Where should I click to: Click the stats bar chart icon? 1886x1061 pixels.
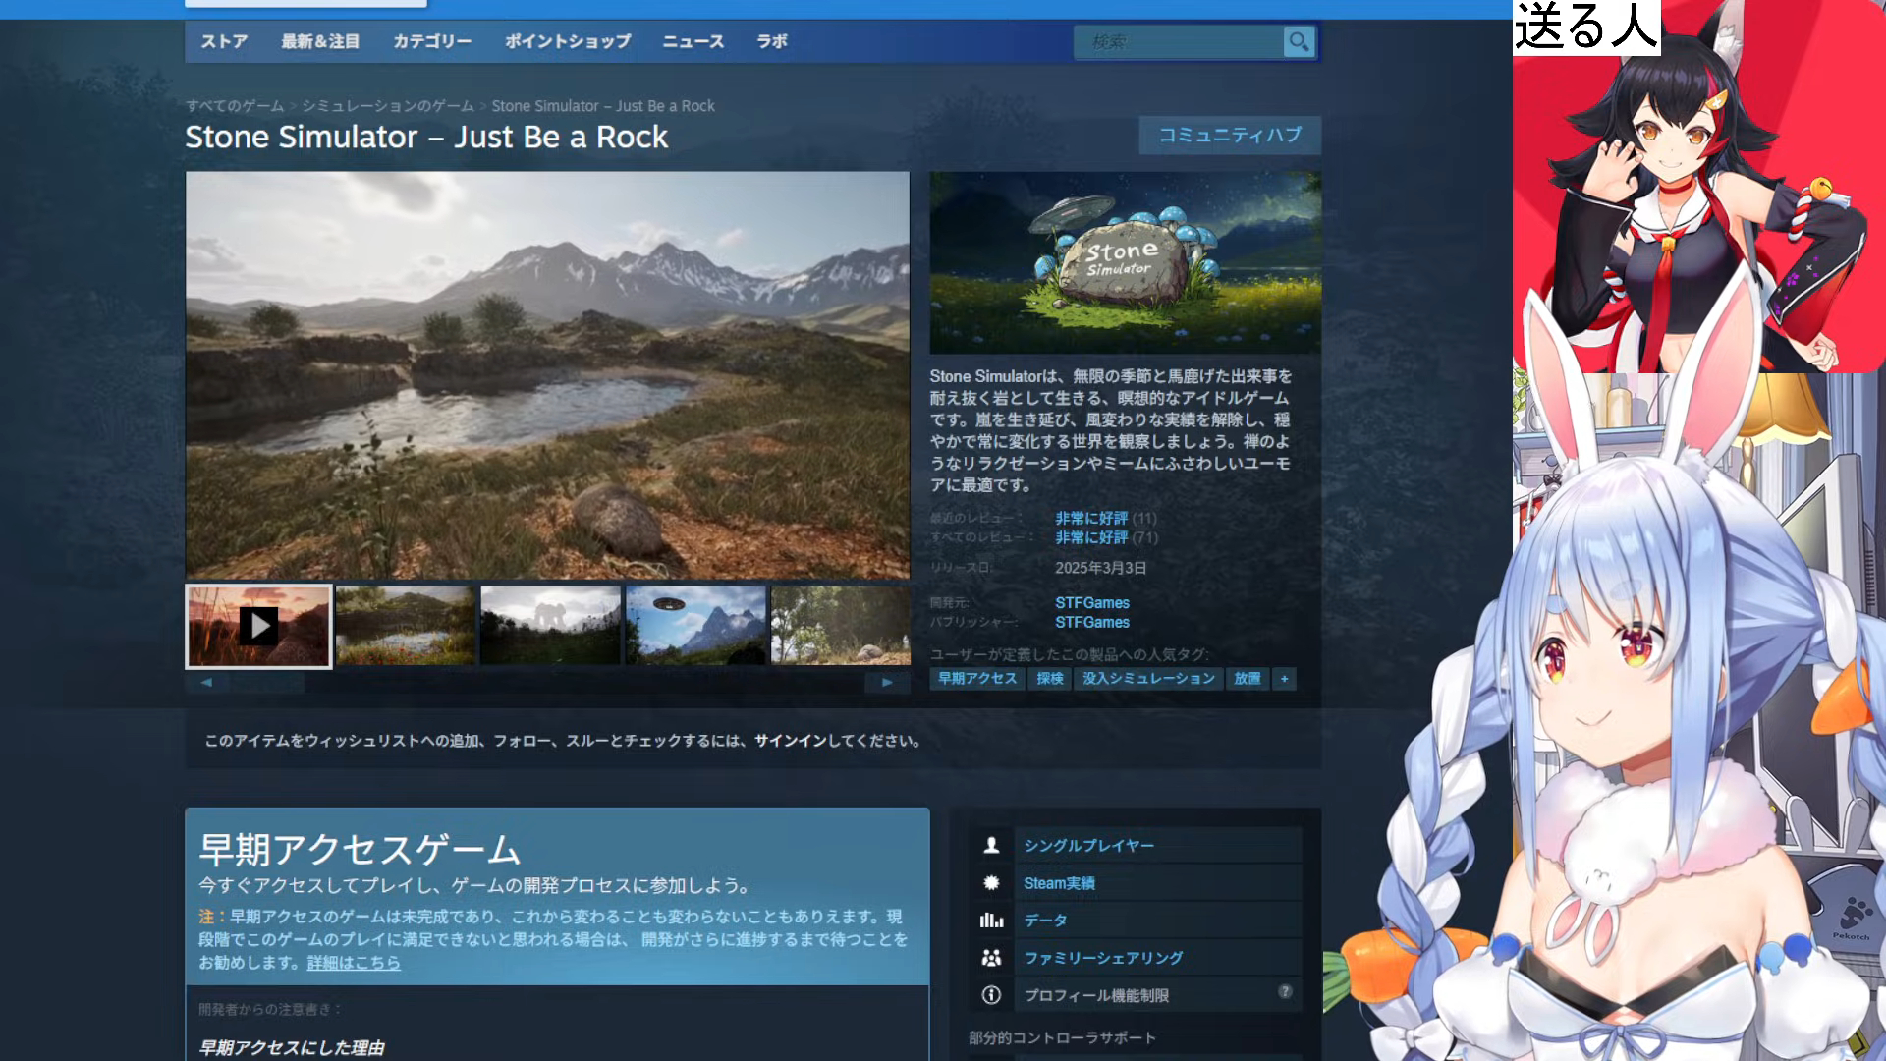click(991, 921)
